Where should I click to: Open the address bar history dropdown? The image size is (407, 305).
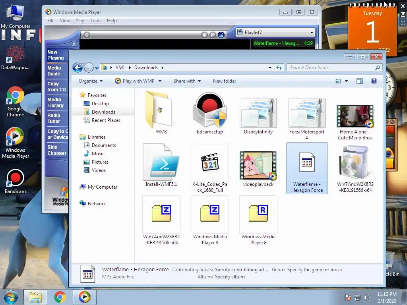pos(270,68)
